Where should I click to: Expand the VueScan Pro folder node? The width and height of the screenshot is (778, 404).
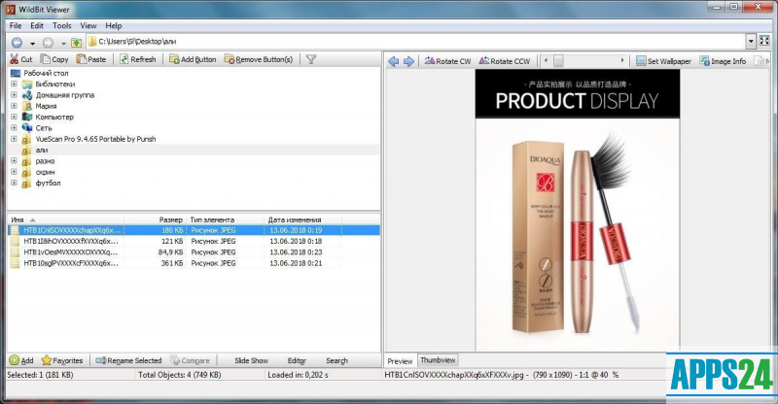[14, 139]
